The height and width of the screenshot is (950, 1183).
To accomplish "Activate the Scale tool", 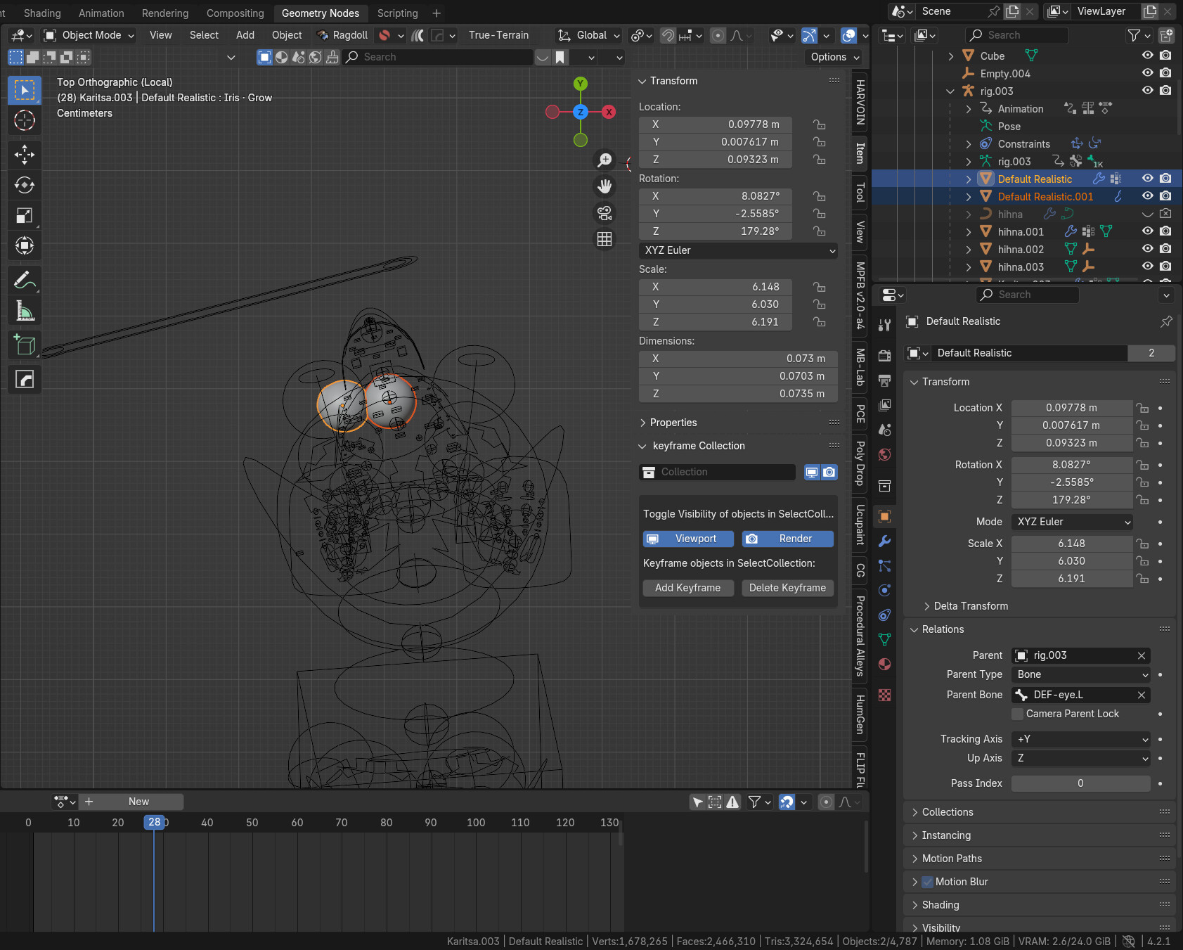I will pos(25,215).
